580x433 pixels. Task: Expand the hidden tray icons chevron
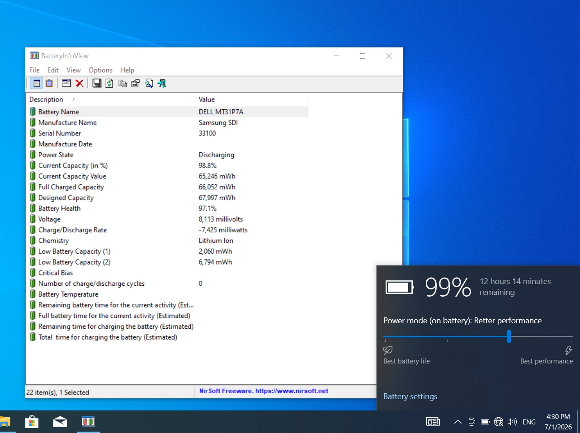point(458,422)
